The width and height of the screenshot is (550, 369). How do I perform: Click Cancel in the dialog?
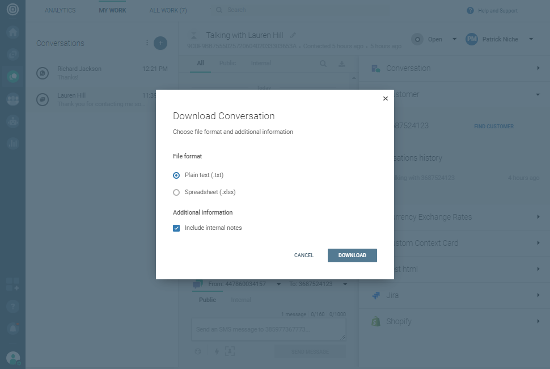[304, 255]
